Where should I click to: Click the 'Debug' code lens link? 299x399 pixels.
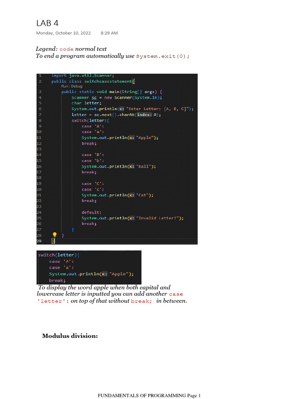[x=77, y=86]
